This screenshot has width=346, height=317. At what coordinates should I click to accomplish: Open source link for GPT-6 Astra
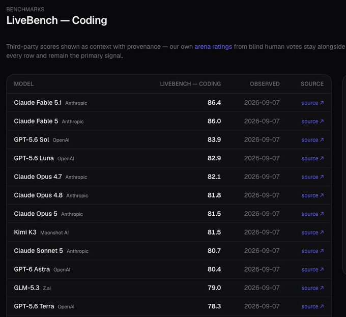(x=312, y=270)
